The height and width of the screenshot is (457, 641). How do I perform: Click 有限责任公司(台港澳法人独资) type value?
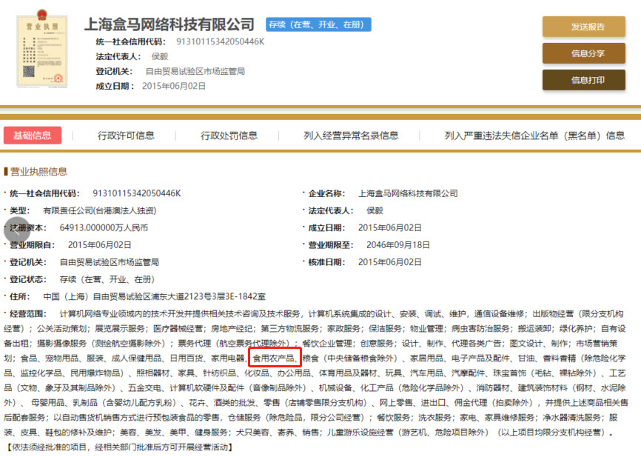pos(100,210)
